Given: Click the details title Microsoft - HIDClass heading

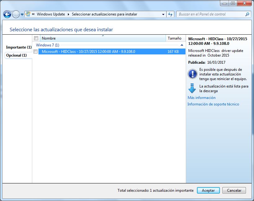Looking at the screenshot, I should point(218,41).
